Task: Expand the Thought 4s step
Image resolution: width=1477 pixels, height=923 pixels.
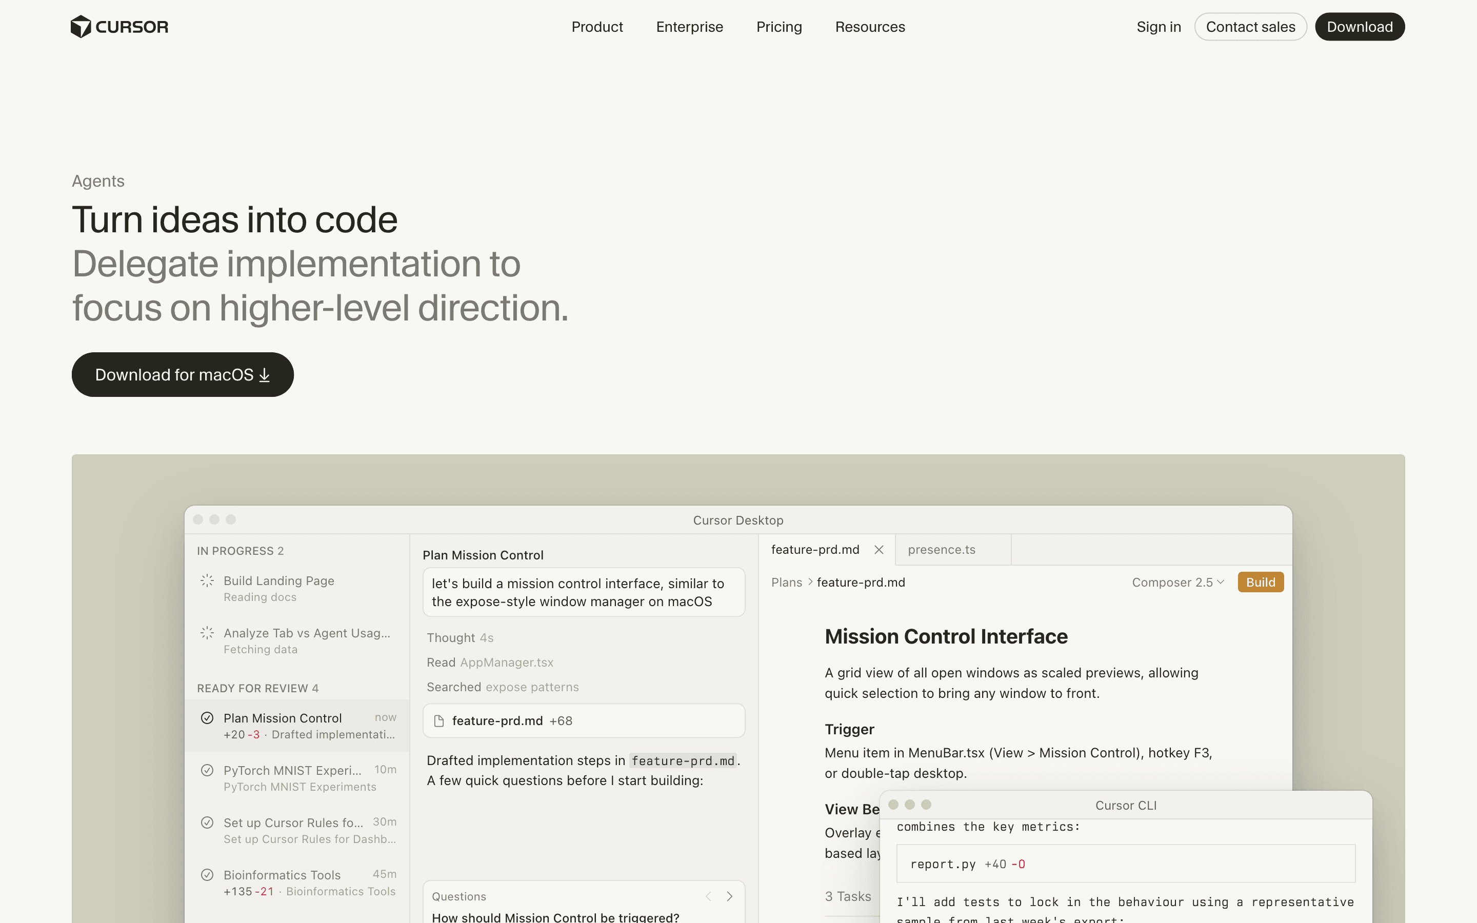Action: [x=460, y=638]
